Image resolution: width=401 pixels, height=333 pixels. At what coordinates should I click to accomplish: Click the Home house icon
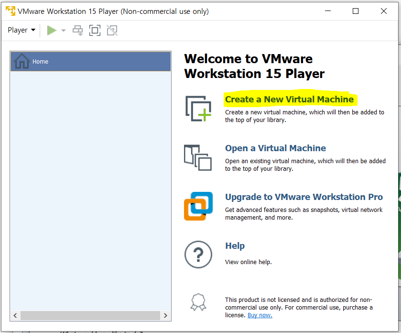point(22,61)
